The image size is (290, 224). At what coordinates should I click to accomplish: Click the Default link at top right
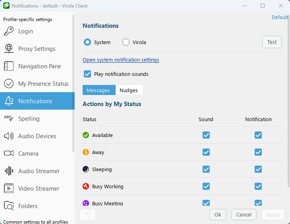pos(280,17)
